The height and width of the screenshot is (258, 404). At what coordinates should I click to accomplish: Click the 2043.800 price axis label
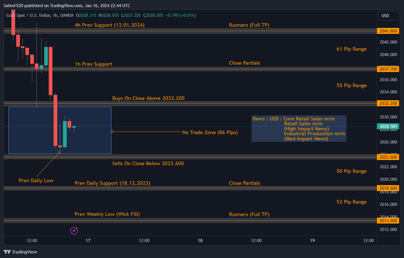[388, 31]
